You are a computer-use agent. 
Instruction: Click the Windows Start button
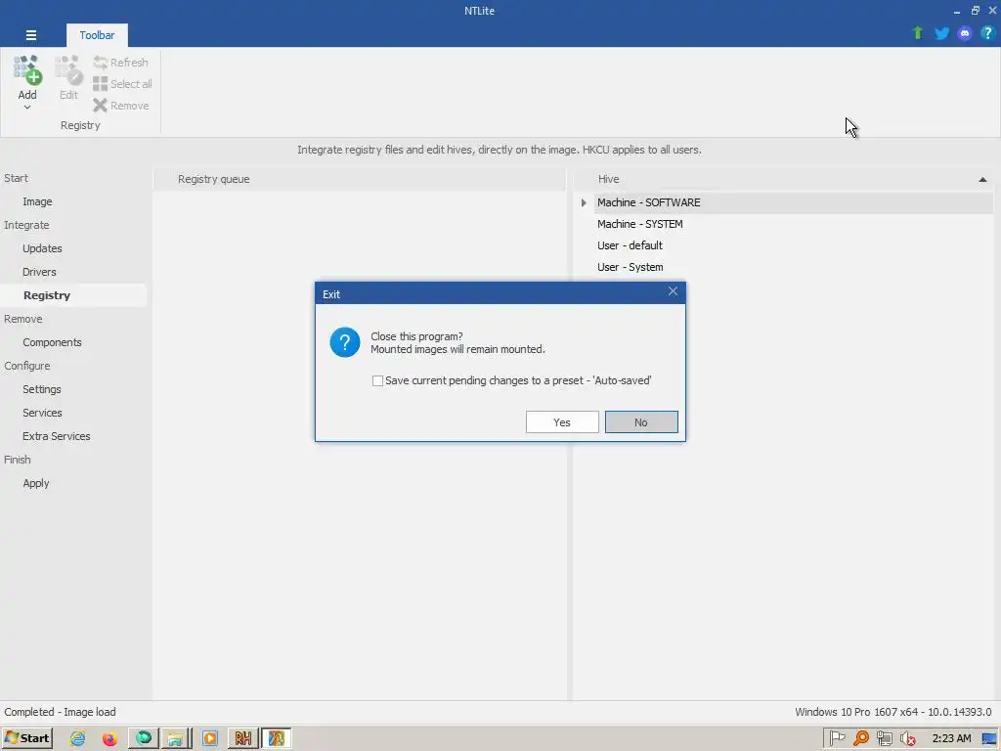pos(27,738)
